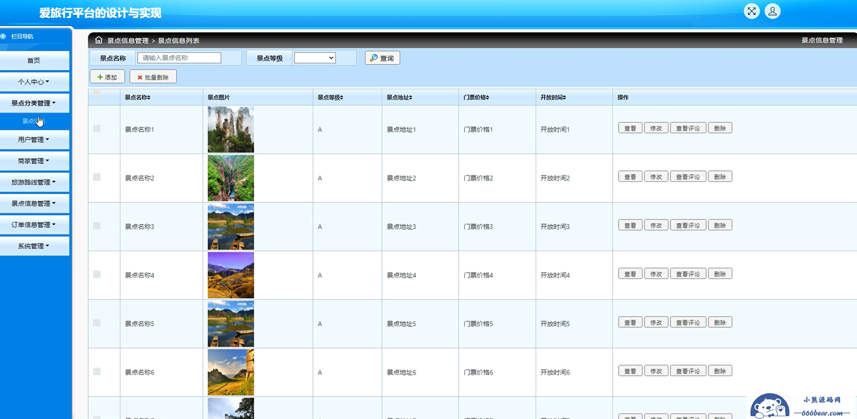857x419 pixels.
Task: Sort by 景点等级 column header
Action: pos(330,97)
